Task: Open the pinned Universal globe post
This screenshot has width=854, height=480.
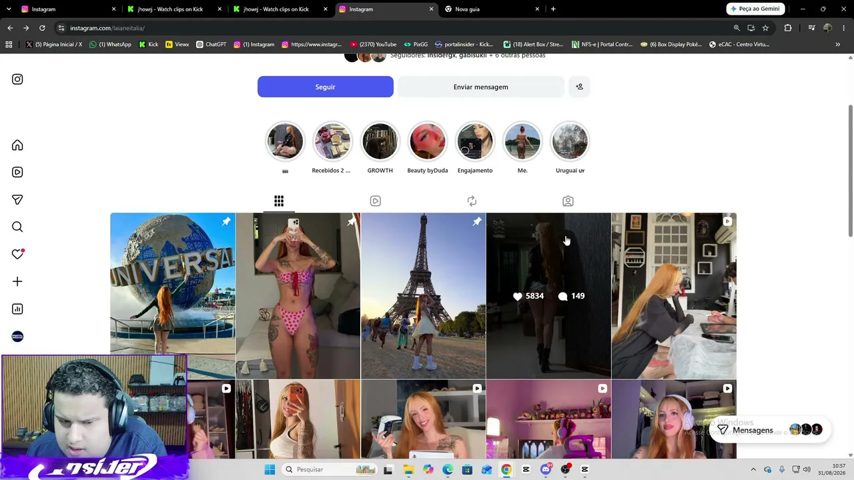Action: tap(173, 295)
